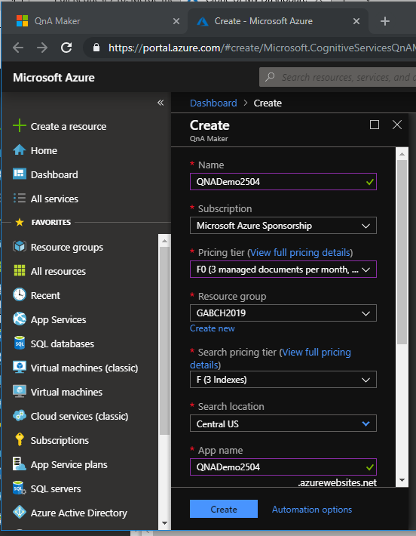Click the Name input field
This screenshot has width=416, height=536.
point(283,181)
